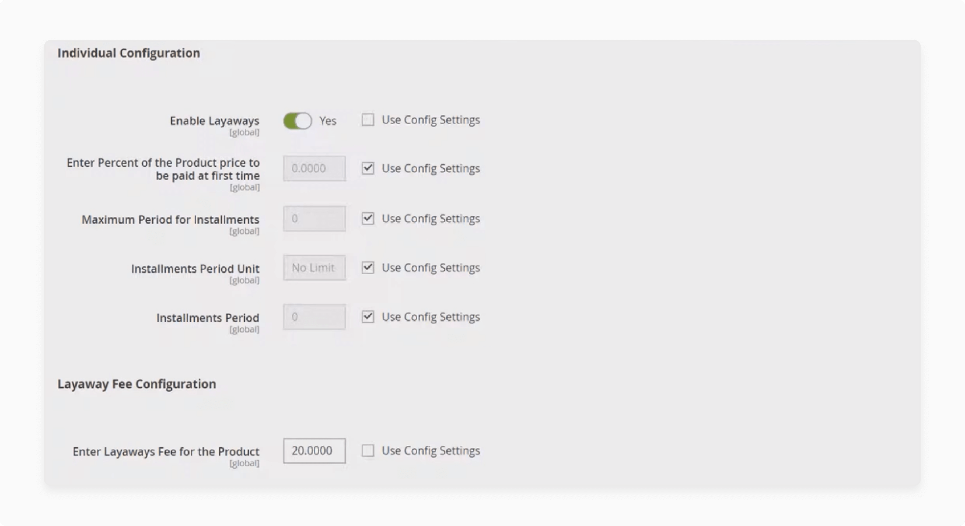Click the Layaway Fee Configuration heading
The height and width of the screenshot is (526, 965).
[137, 384]
